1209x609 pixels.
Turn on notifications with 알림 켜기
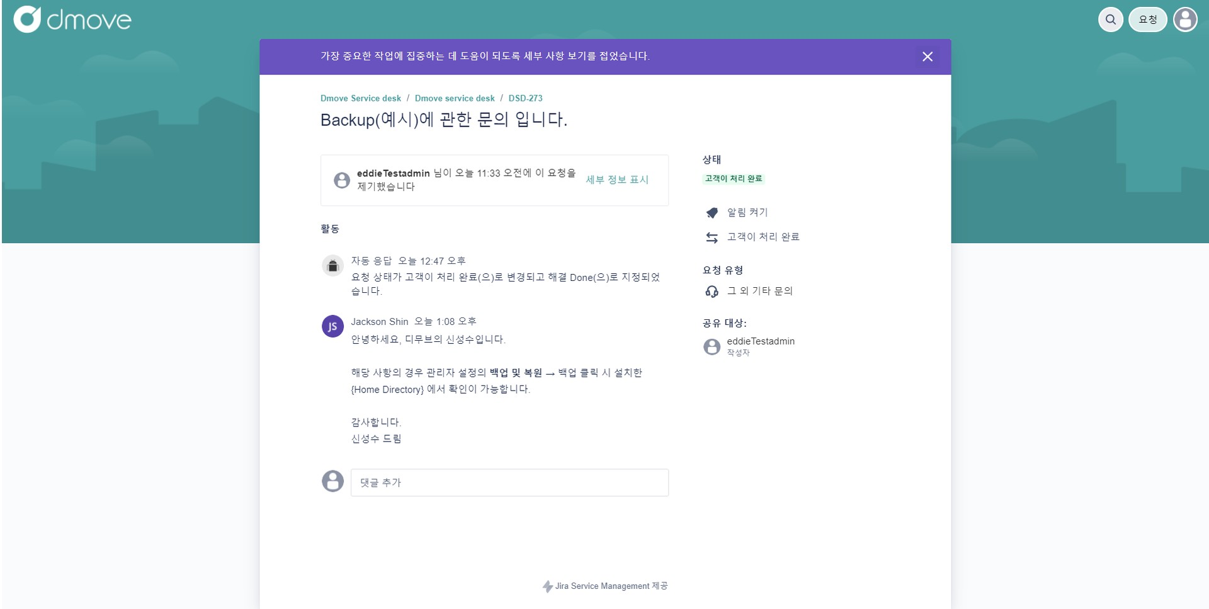747,212
